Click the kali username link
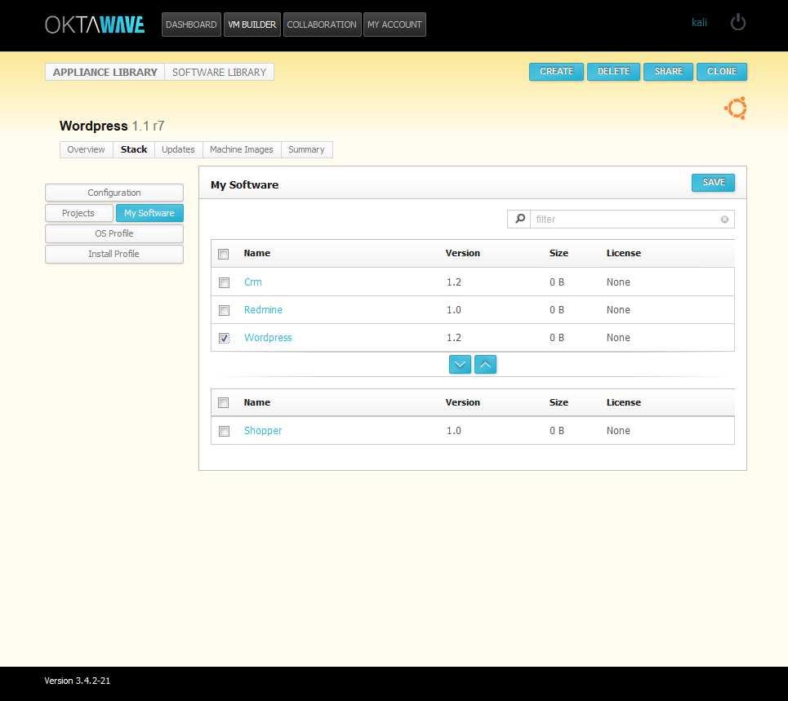This screenshot has width=788, height=701. pos(699,23)
